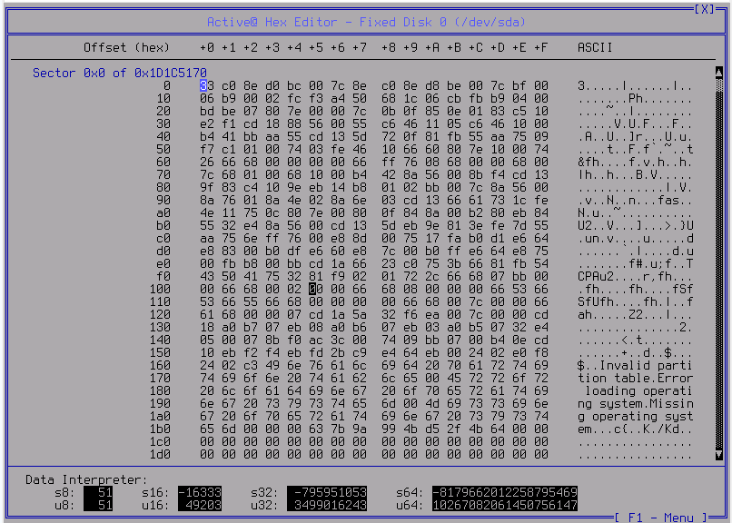This screenshot has height=523, width=732.
Task: Click offset label 1d0
Action: (160, 454)
